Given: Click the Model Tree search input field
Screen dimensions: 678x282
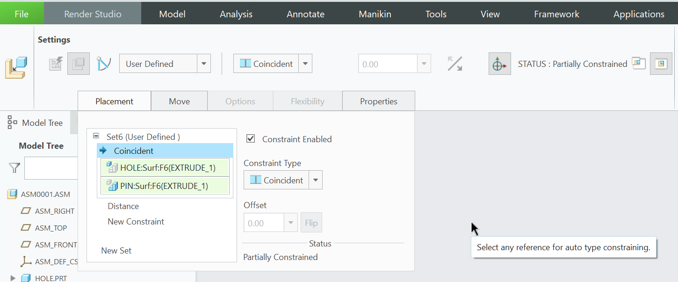Looking at the screenshot, I should pos(50,168).
